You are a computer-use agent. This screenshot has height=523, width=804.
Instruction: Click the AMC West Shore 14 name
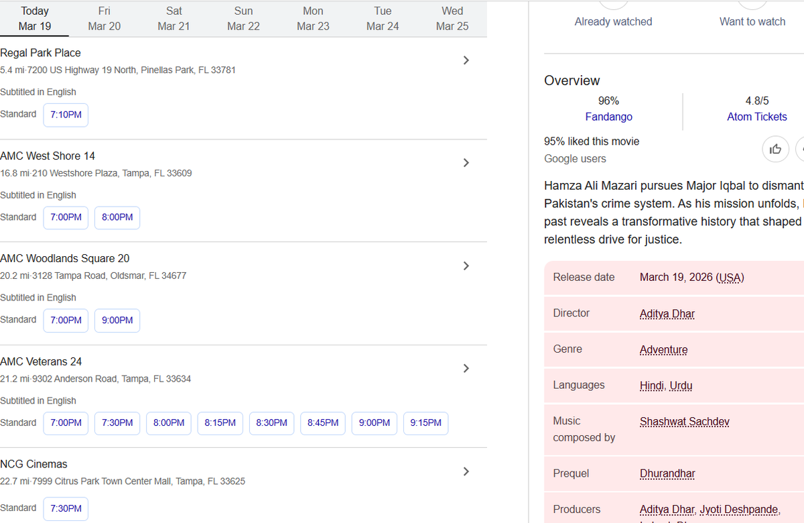[x=48, y=156]
